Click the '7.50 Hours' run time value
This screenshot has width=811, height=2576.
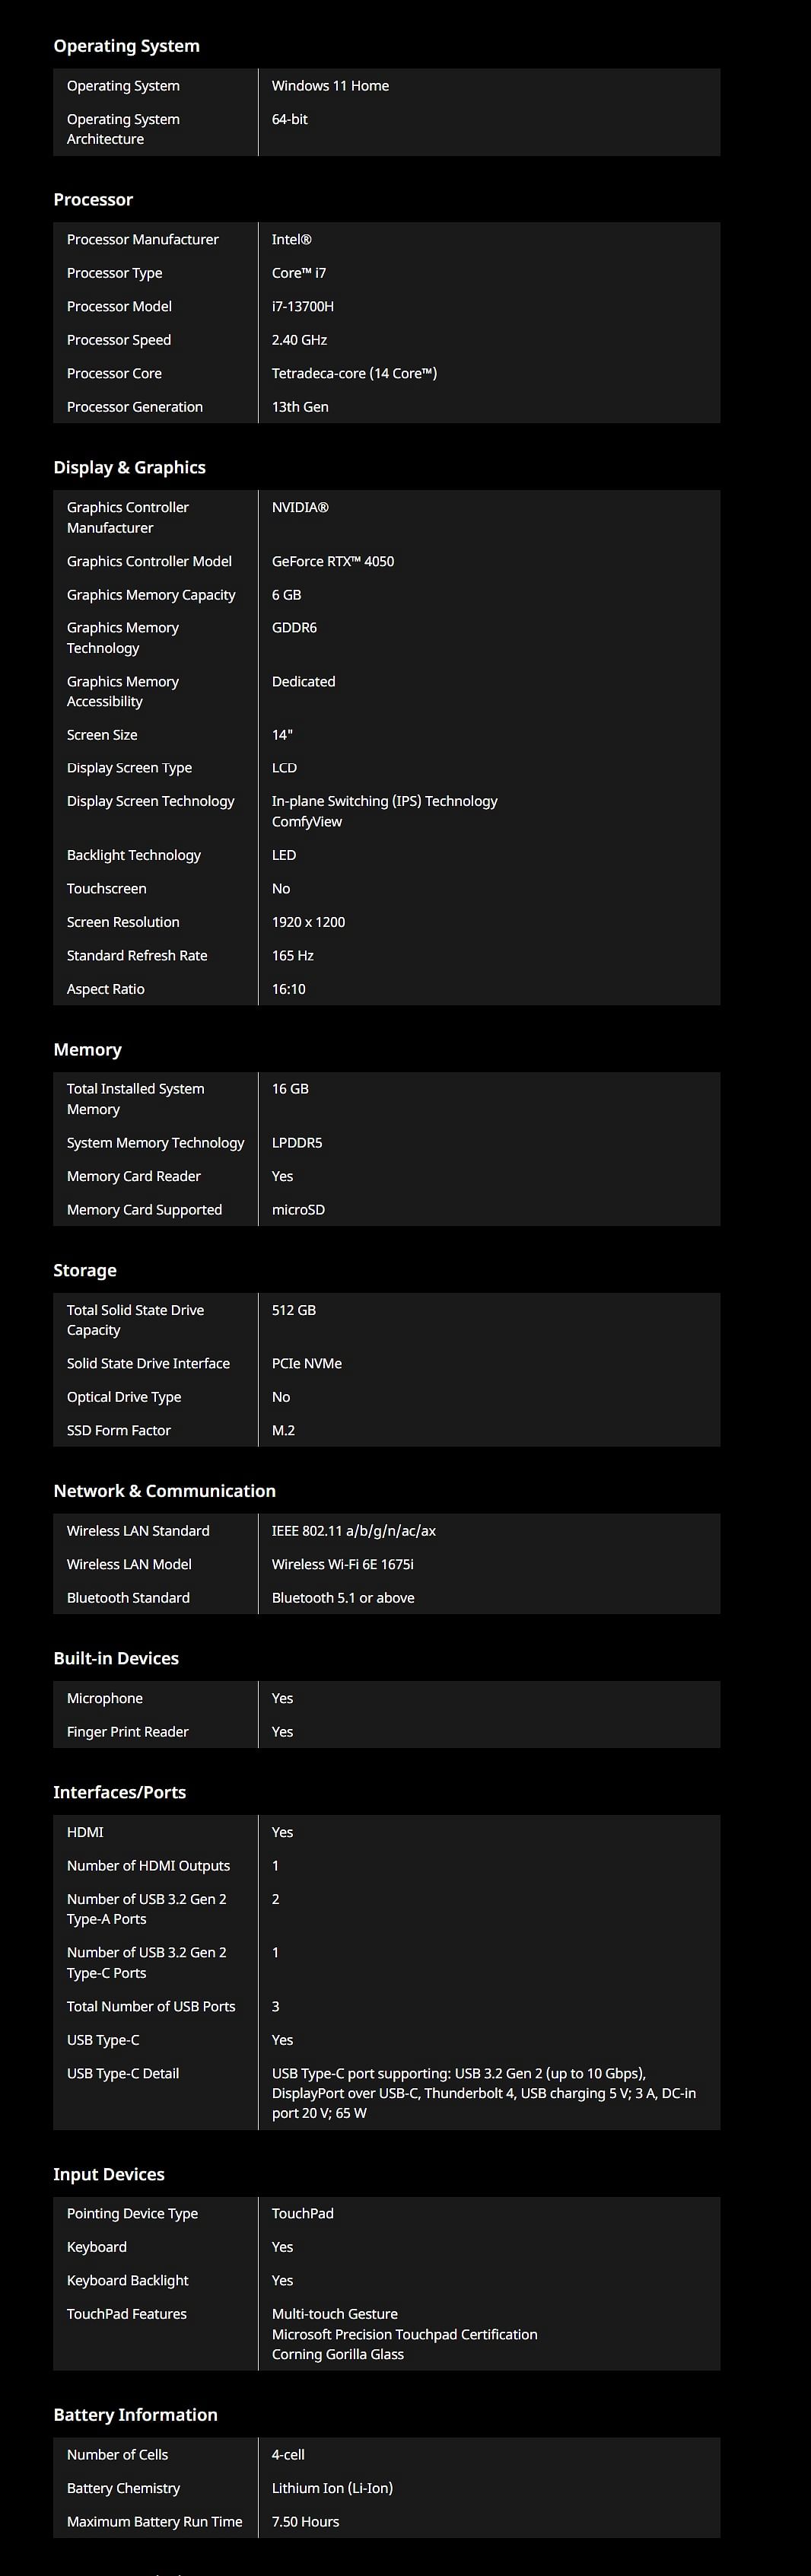click(306, 2522)
